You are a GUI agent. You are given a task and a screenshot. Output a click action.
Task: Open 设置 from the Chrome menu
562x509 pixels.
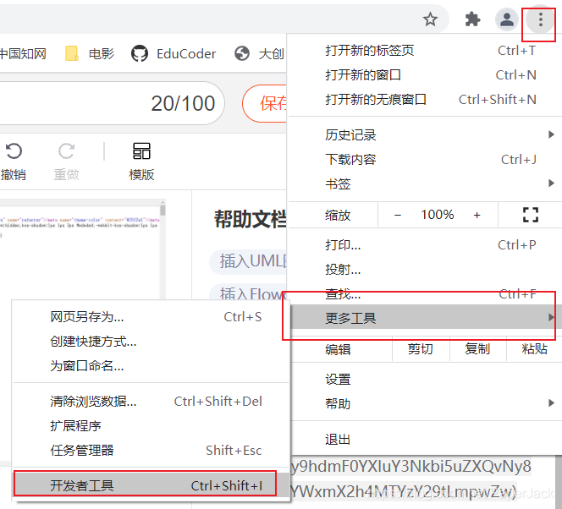pos(425,379)
